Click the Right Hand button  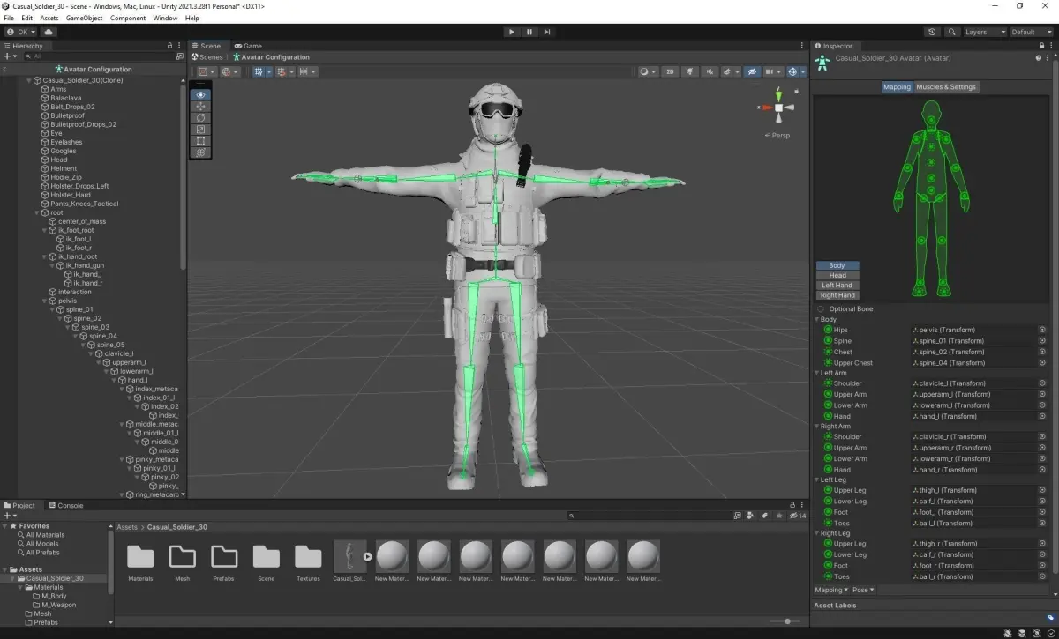point(837,295)
